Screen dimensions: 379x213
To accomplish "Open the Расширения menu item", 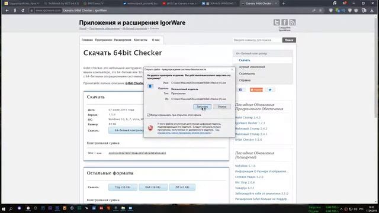I will 123,40.
